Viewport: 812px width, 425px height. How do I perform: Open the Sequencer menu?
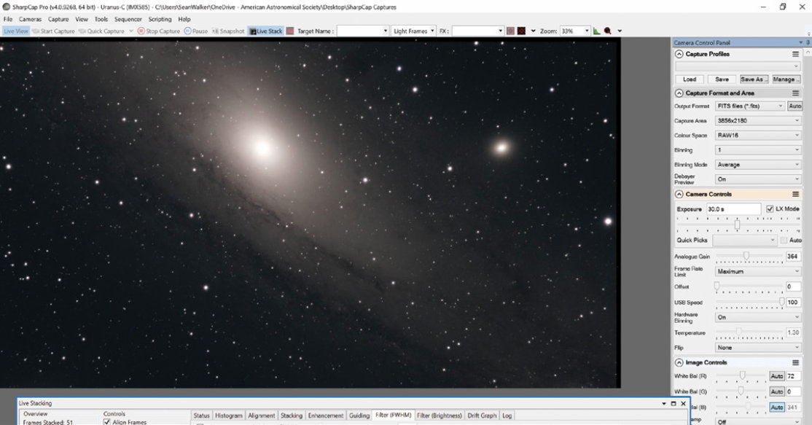point(128,19)
